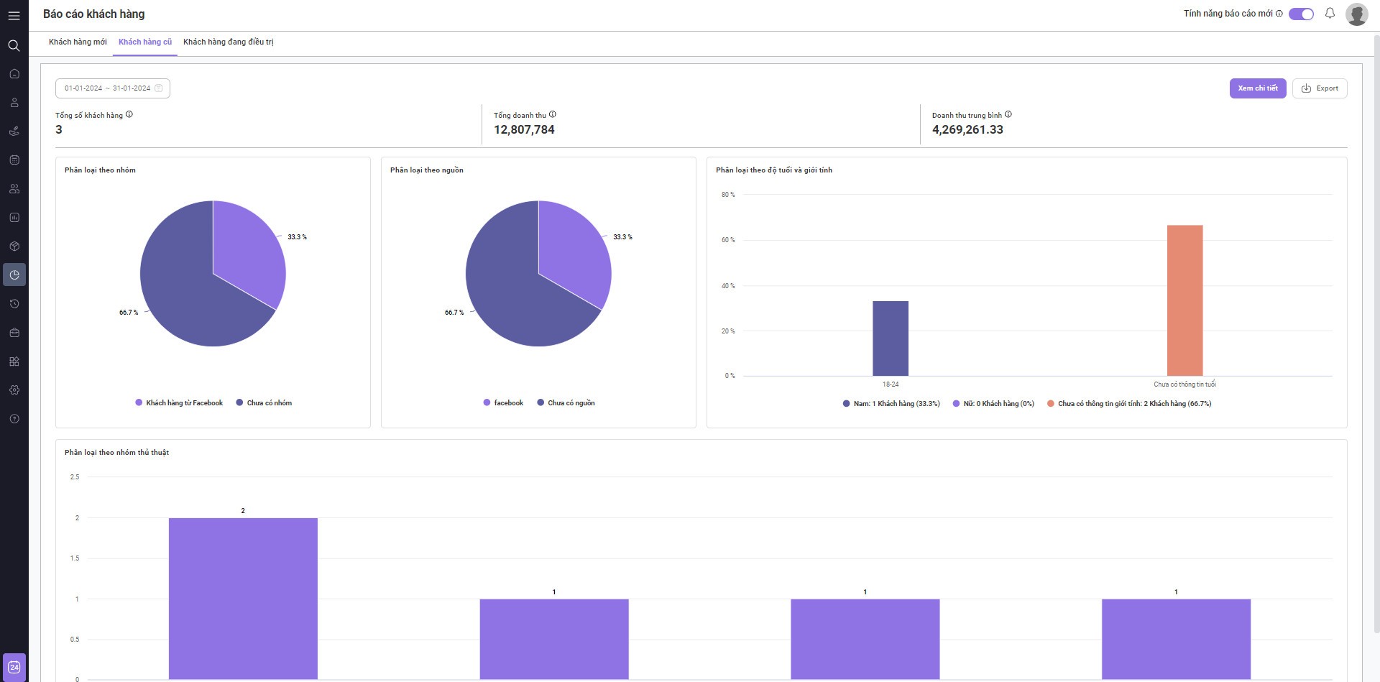
Task: Open the user avatar account menu
Action: (1356, 14)
